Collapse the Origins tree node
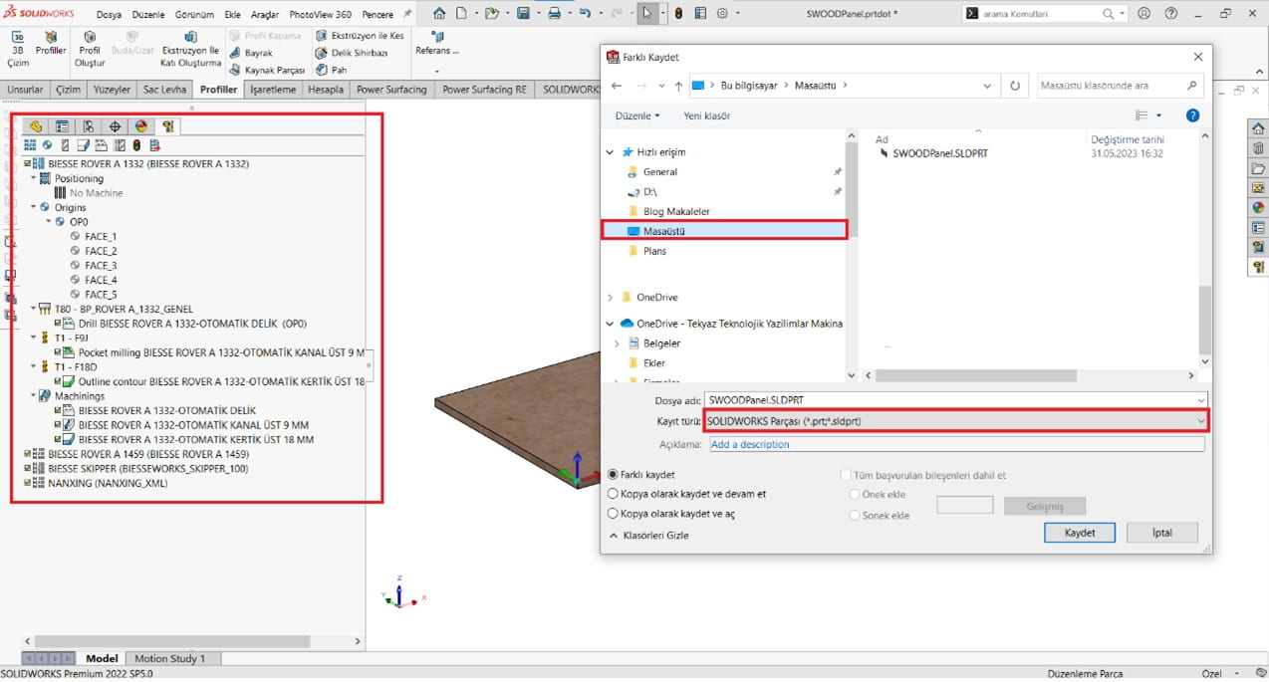The width and height of the screenshot is (1269, 682). [33, 207]
